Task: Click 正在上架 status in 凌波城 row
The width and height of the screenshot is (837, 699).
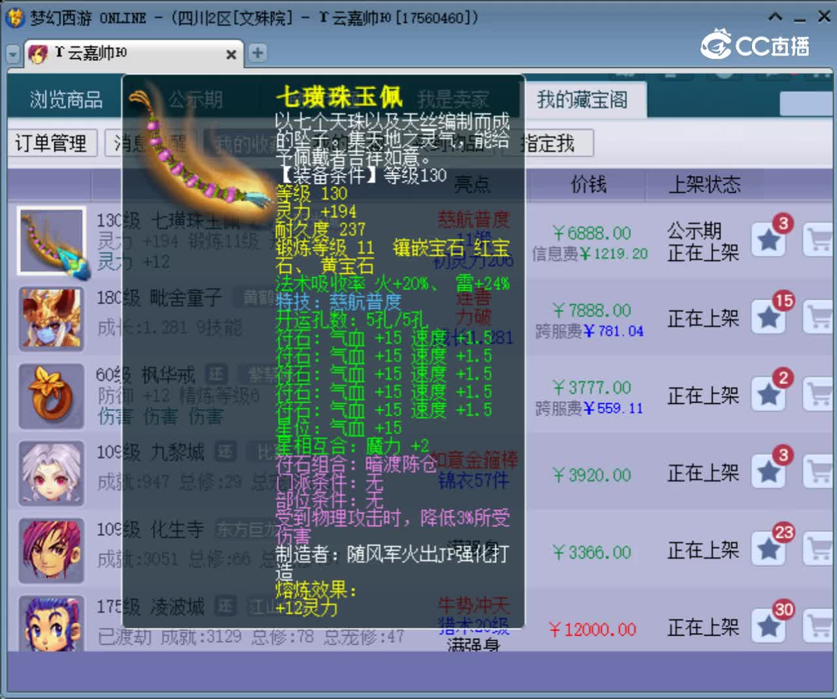Action: (703, 628)
